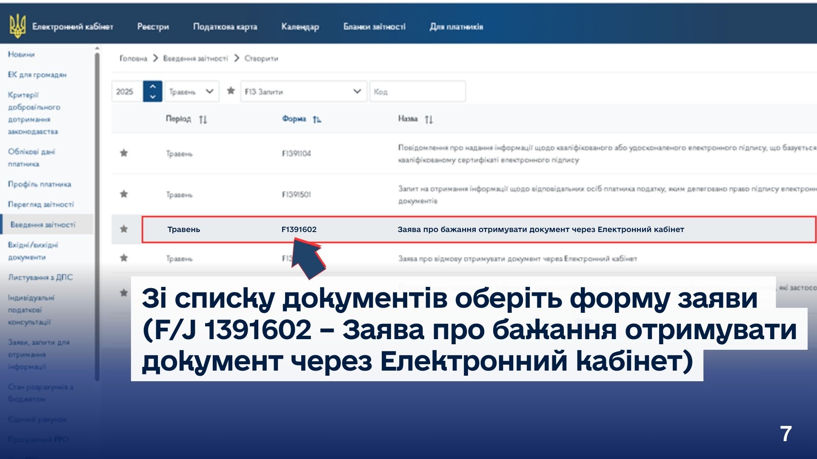Image resolution: width=817 pixels, height=459 pixels.
Task: Click Травень cell in F1391501 row
Action: pyautogui.click(x=179, y=195)
